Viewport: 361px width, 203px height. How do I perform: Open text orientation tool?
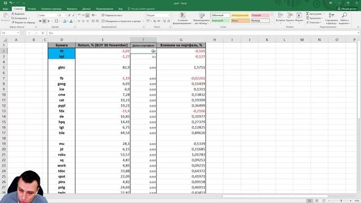click(93, 15)
